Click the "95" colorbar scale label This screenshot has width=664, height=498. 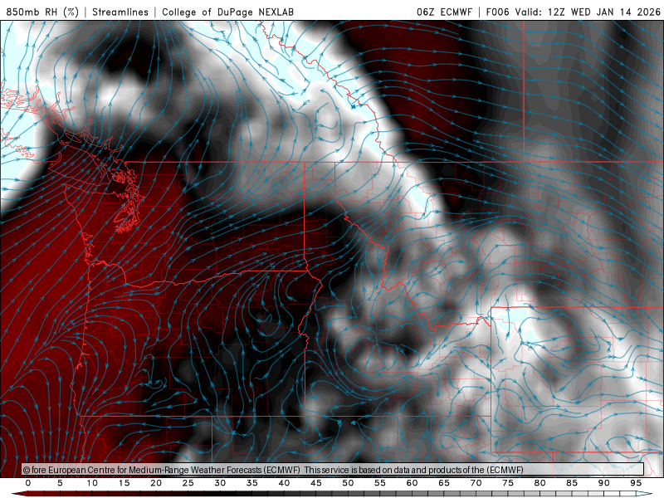pos(636,483)
